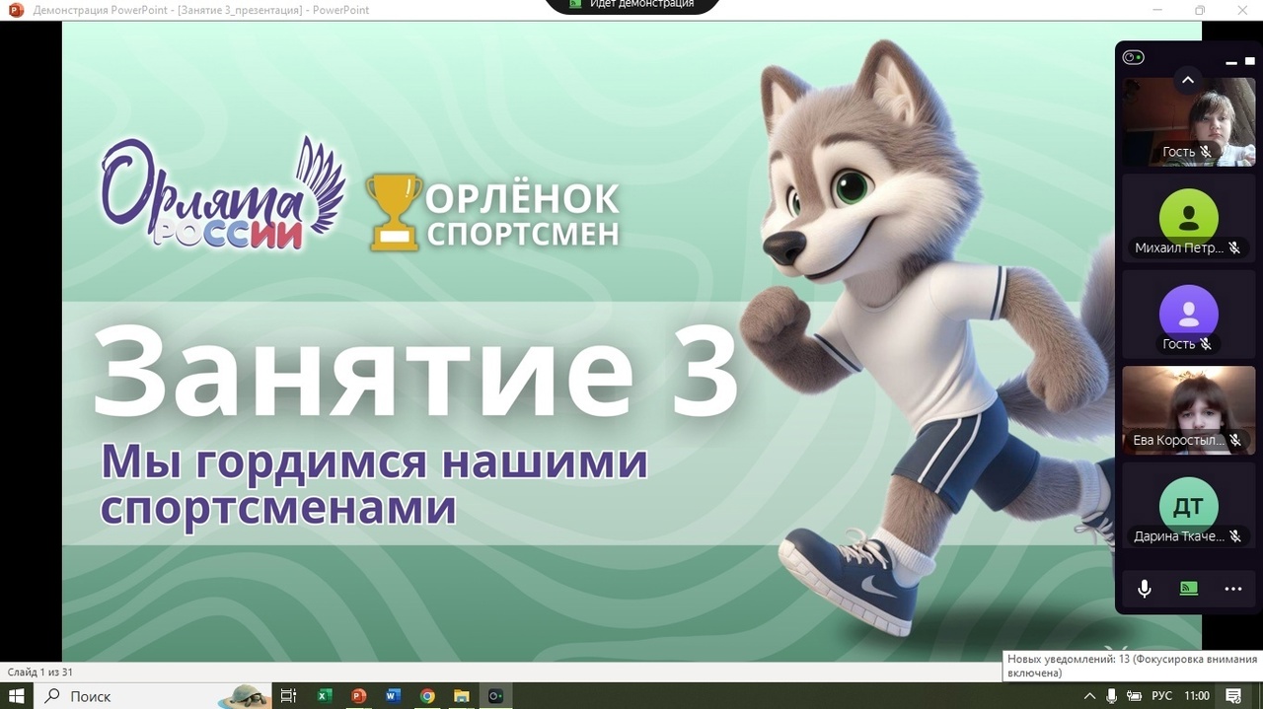Screen dimensions: 1263x709
Task: Mute yourself with the microphone button
Action: pyautogui.click(x=1144, y=589)
